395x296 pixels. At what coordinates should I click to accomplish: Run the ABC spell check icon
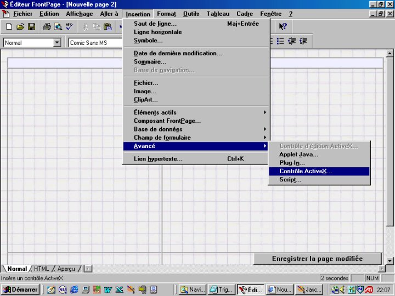click(69, 26)
